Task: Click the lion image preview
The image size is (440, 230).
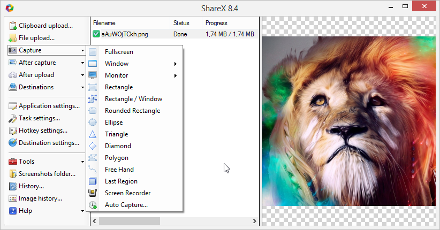Action: (349, 121)
